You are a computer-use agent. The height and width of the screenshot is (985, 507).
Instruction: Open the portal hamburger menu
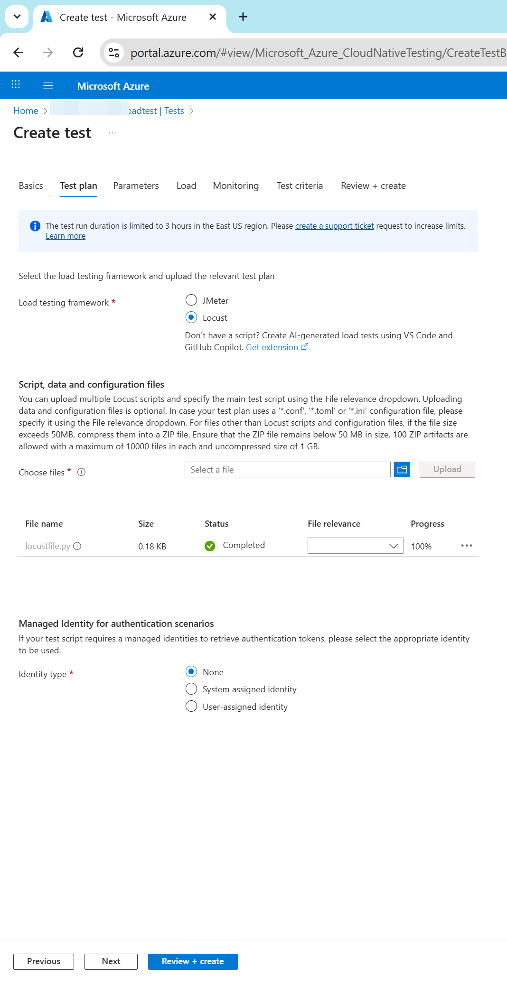pyautogui.click(x=48, y=85)
